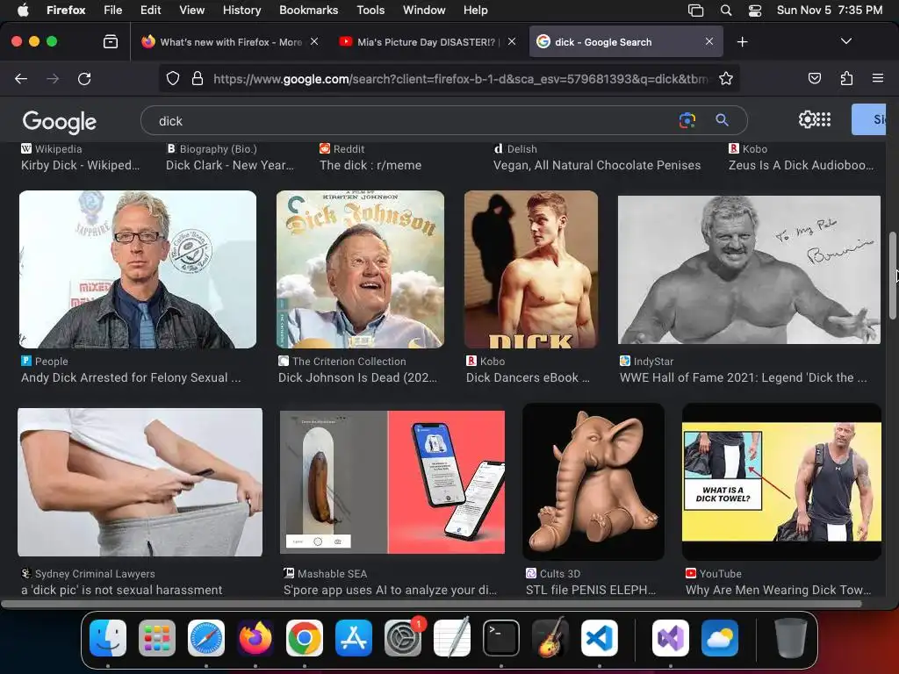
Task: Open the Bookmarks menu
Action: point(308,10)
